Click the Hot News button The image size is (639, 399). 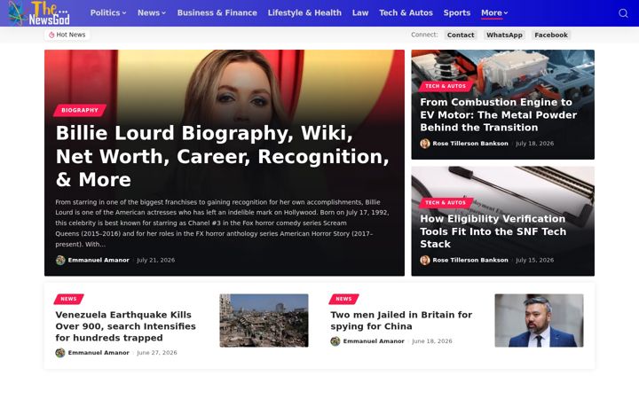click(x=67, y=35)
